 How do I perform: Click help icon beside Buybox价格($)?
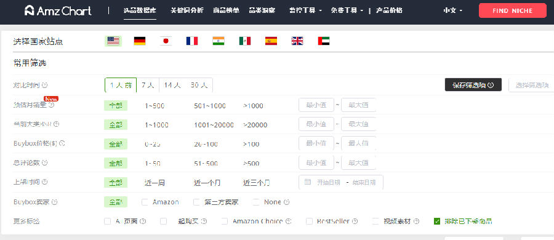pyautogui.click(x=62, y=143)
